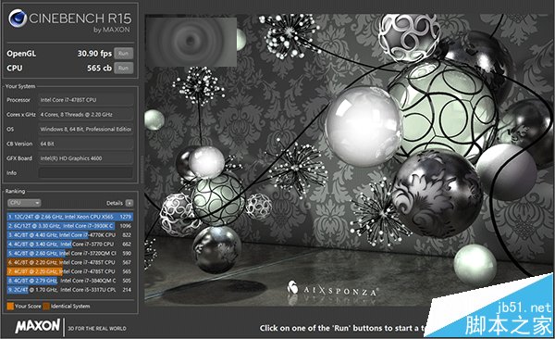Image resolution: width=555 pixels, height=339 pixels.
Task: Select ranking entry Core i5-3317U
Action: (x=69, y=290)
